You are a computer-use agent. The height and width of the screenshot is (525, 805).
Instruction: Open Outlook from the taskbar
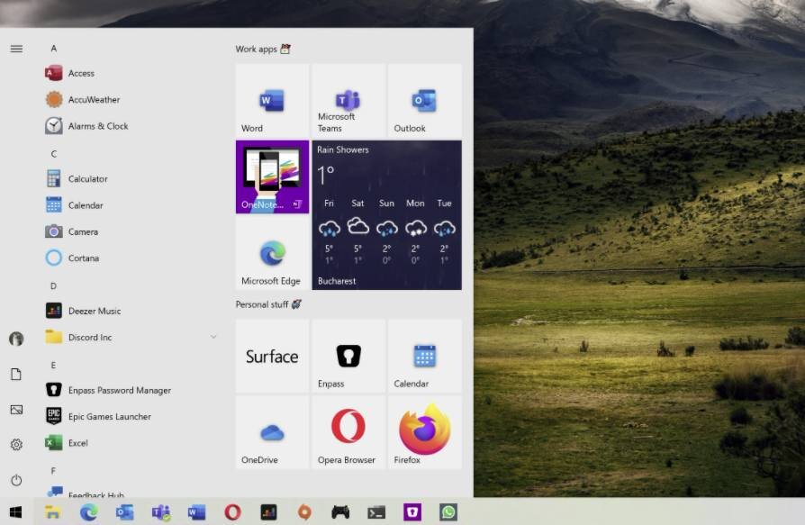click(x=125, y=511)
